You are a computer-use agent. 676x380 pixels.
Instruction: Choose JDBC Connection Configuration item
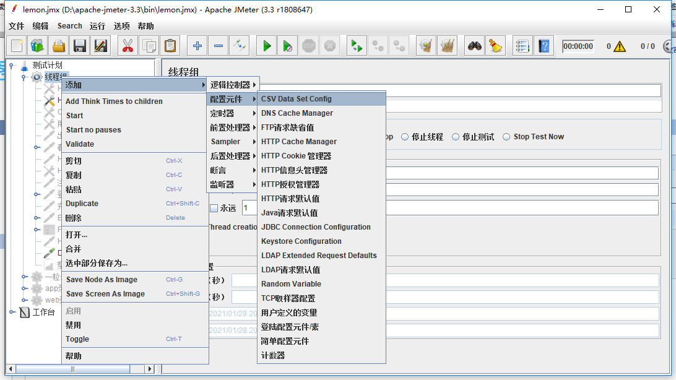point(321,227)
